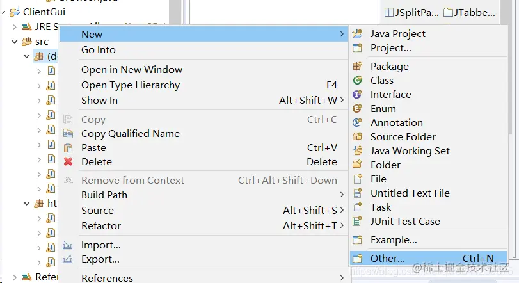Viewport: 519px width, 283px height.
Task: Collapse the src folder tree node
Action: click(x=14, y=42)
